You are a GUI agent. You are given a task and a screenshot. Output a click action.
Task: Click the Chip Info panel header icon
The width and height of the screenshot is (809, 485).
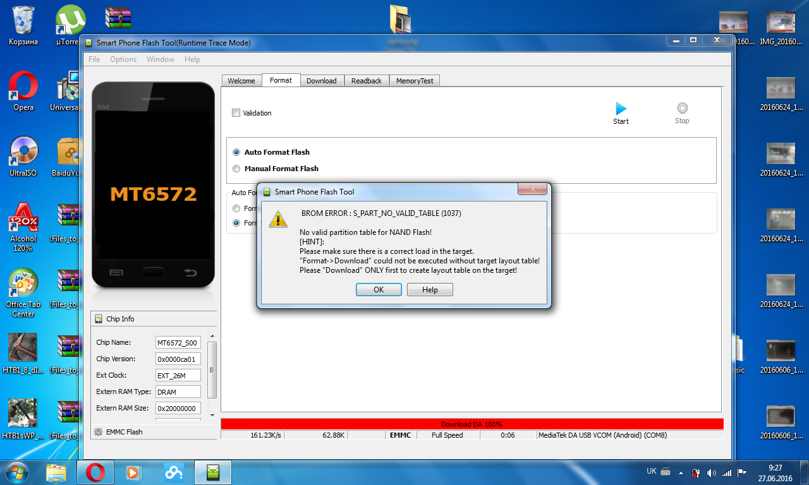99,319
